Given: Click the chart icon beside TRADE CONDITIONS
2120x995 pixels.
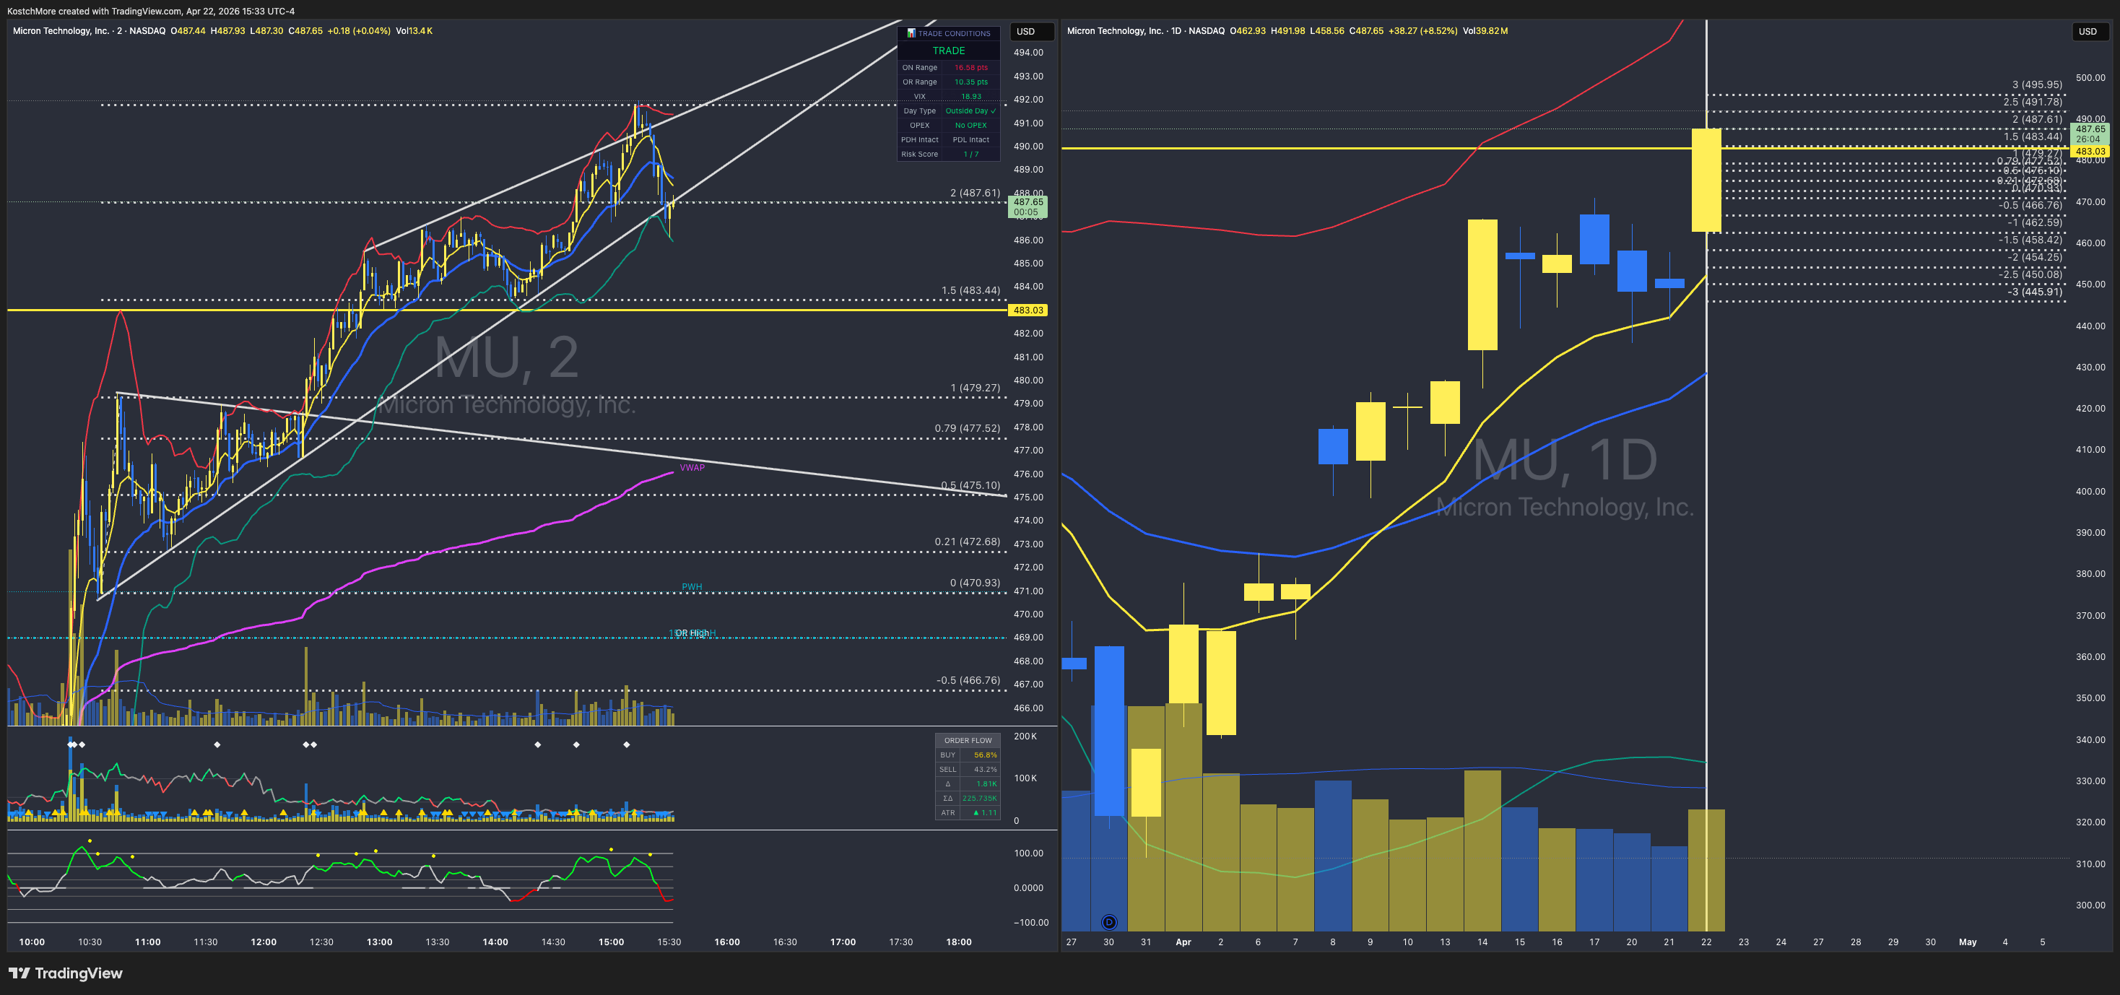Looking at the screenshot, I should 911,34.
